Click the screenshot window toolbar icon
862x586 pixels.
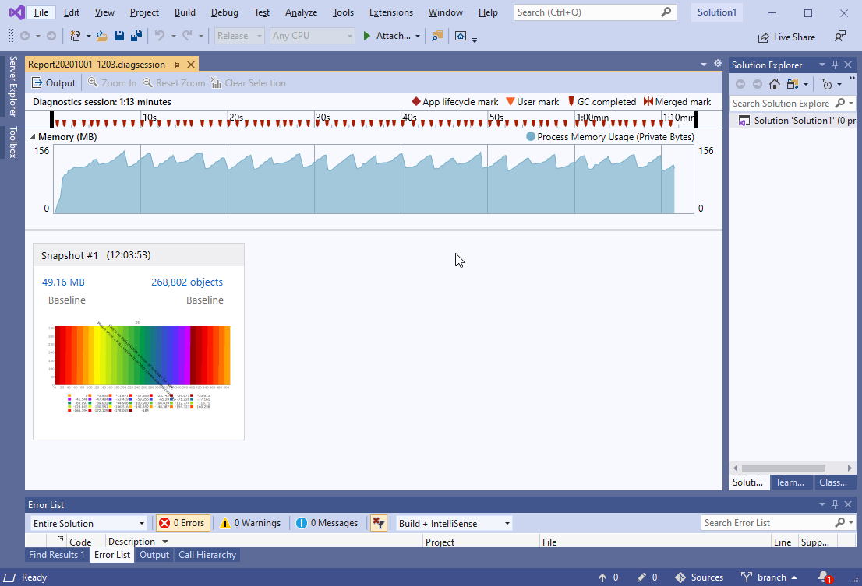(461, 36)
